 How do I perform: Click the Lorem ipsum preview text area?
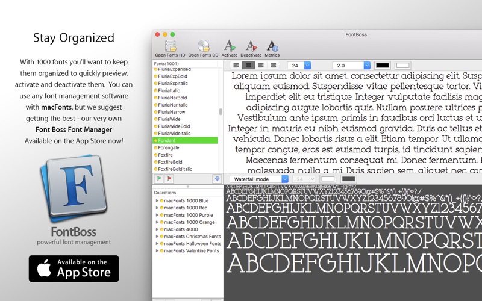(x=353, y=122)
